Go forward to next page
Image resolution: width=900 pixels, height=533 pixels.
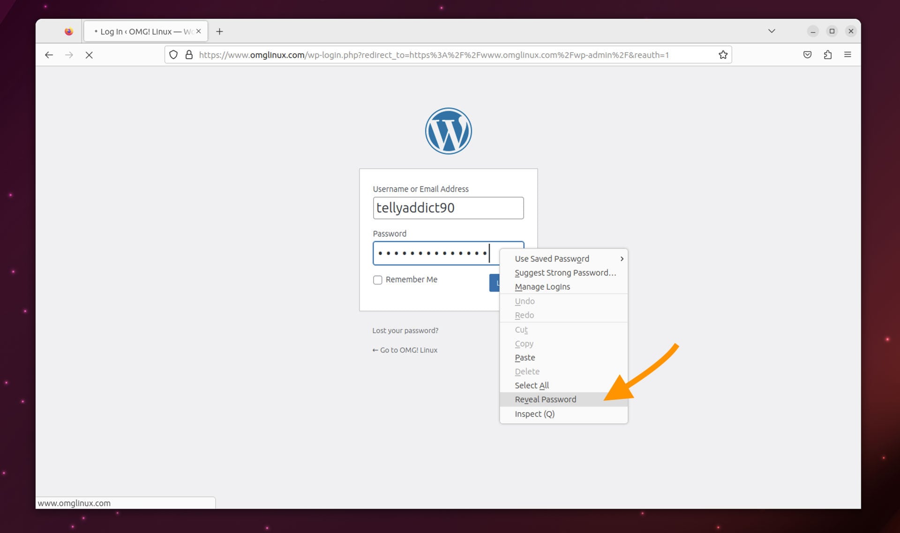[69, 55]
